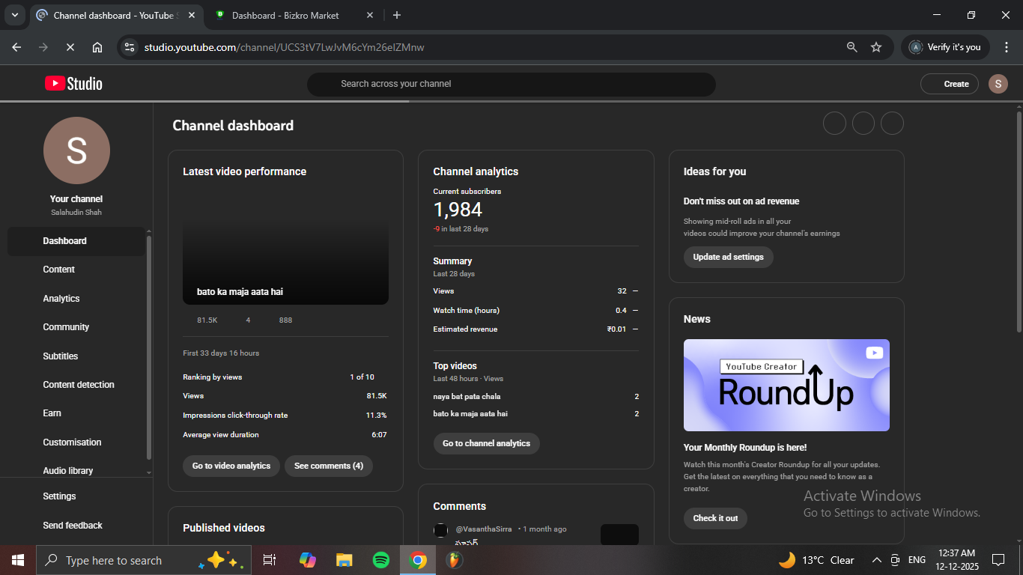Open Spotify from the taskbar

click(380, 560)
